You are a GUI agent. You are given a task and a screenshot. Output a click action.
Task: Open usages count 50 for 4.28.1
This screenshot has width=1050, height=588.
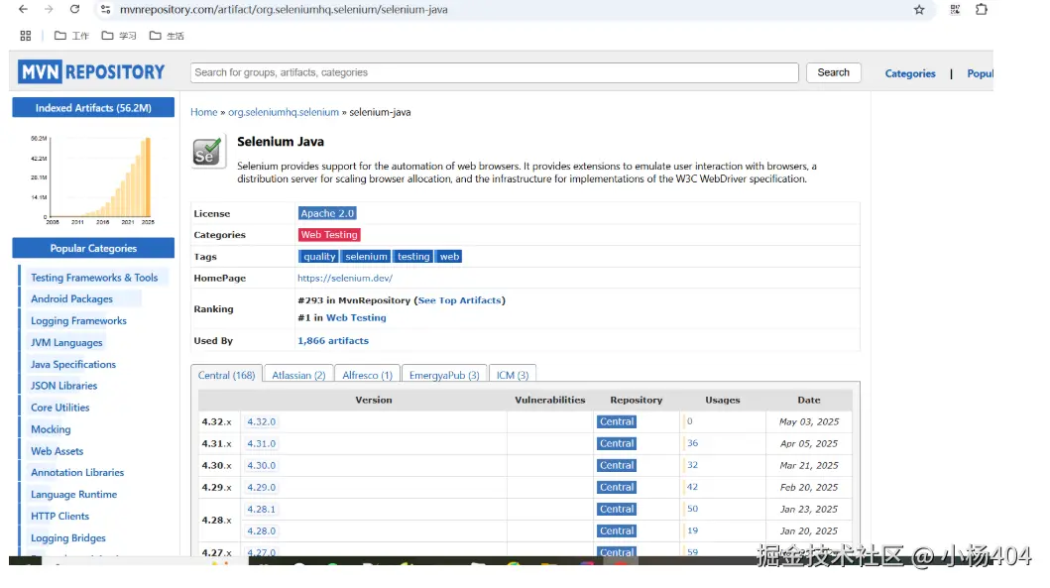pyautogui.click(x=692, y=509)
